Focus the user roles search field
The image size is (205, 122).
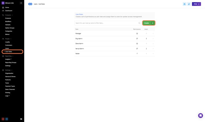106,23
